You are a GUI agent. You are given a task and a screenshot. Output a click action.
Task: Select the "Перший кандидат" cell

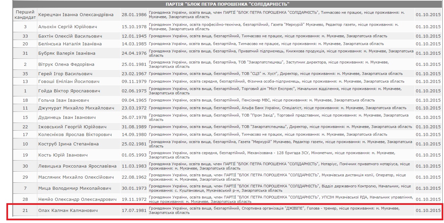point(25,14)
